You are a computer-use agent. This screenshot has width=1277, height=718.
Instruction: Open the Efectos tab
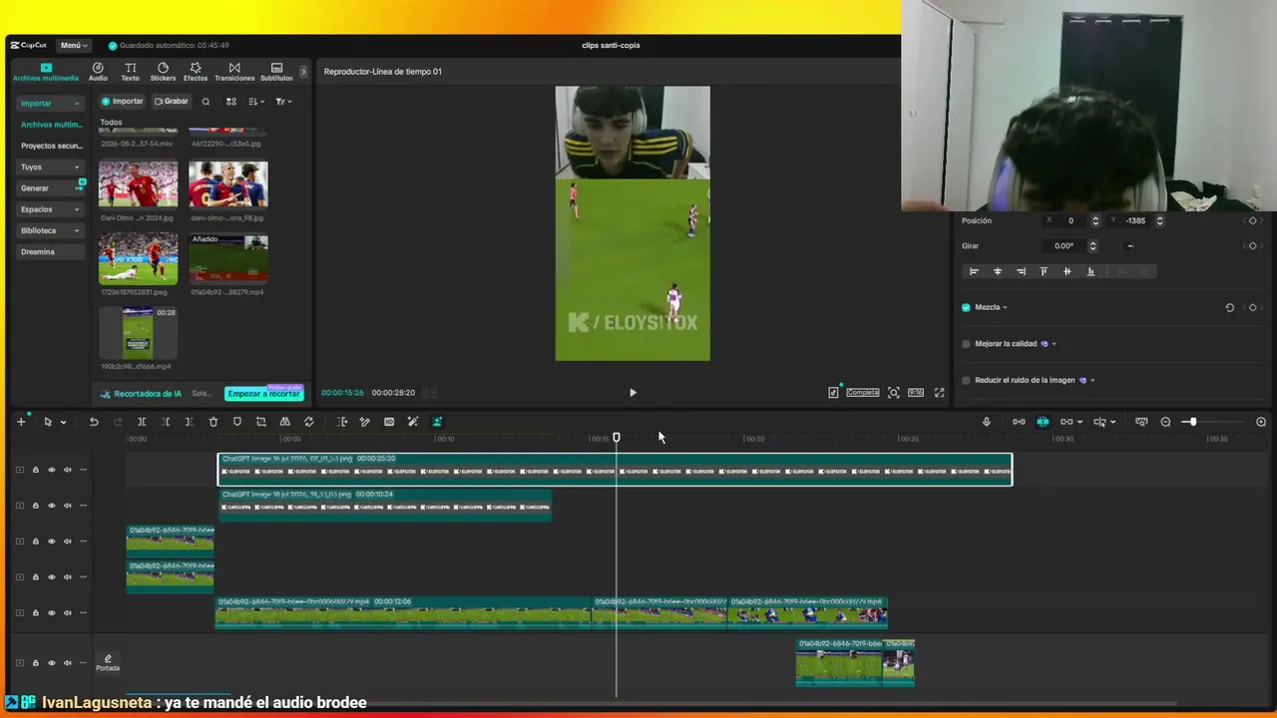point(196,72)
